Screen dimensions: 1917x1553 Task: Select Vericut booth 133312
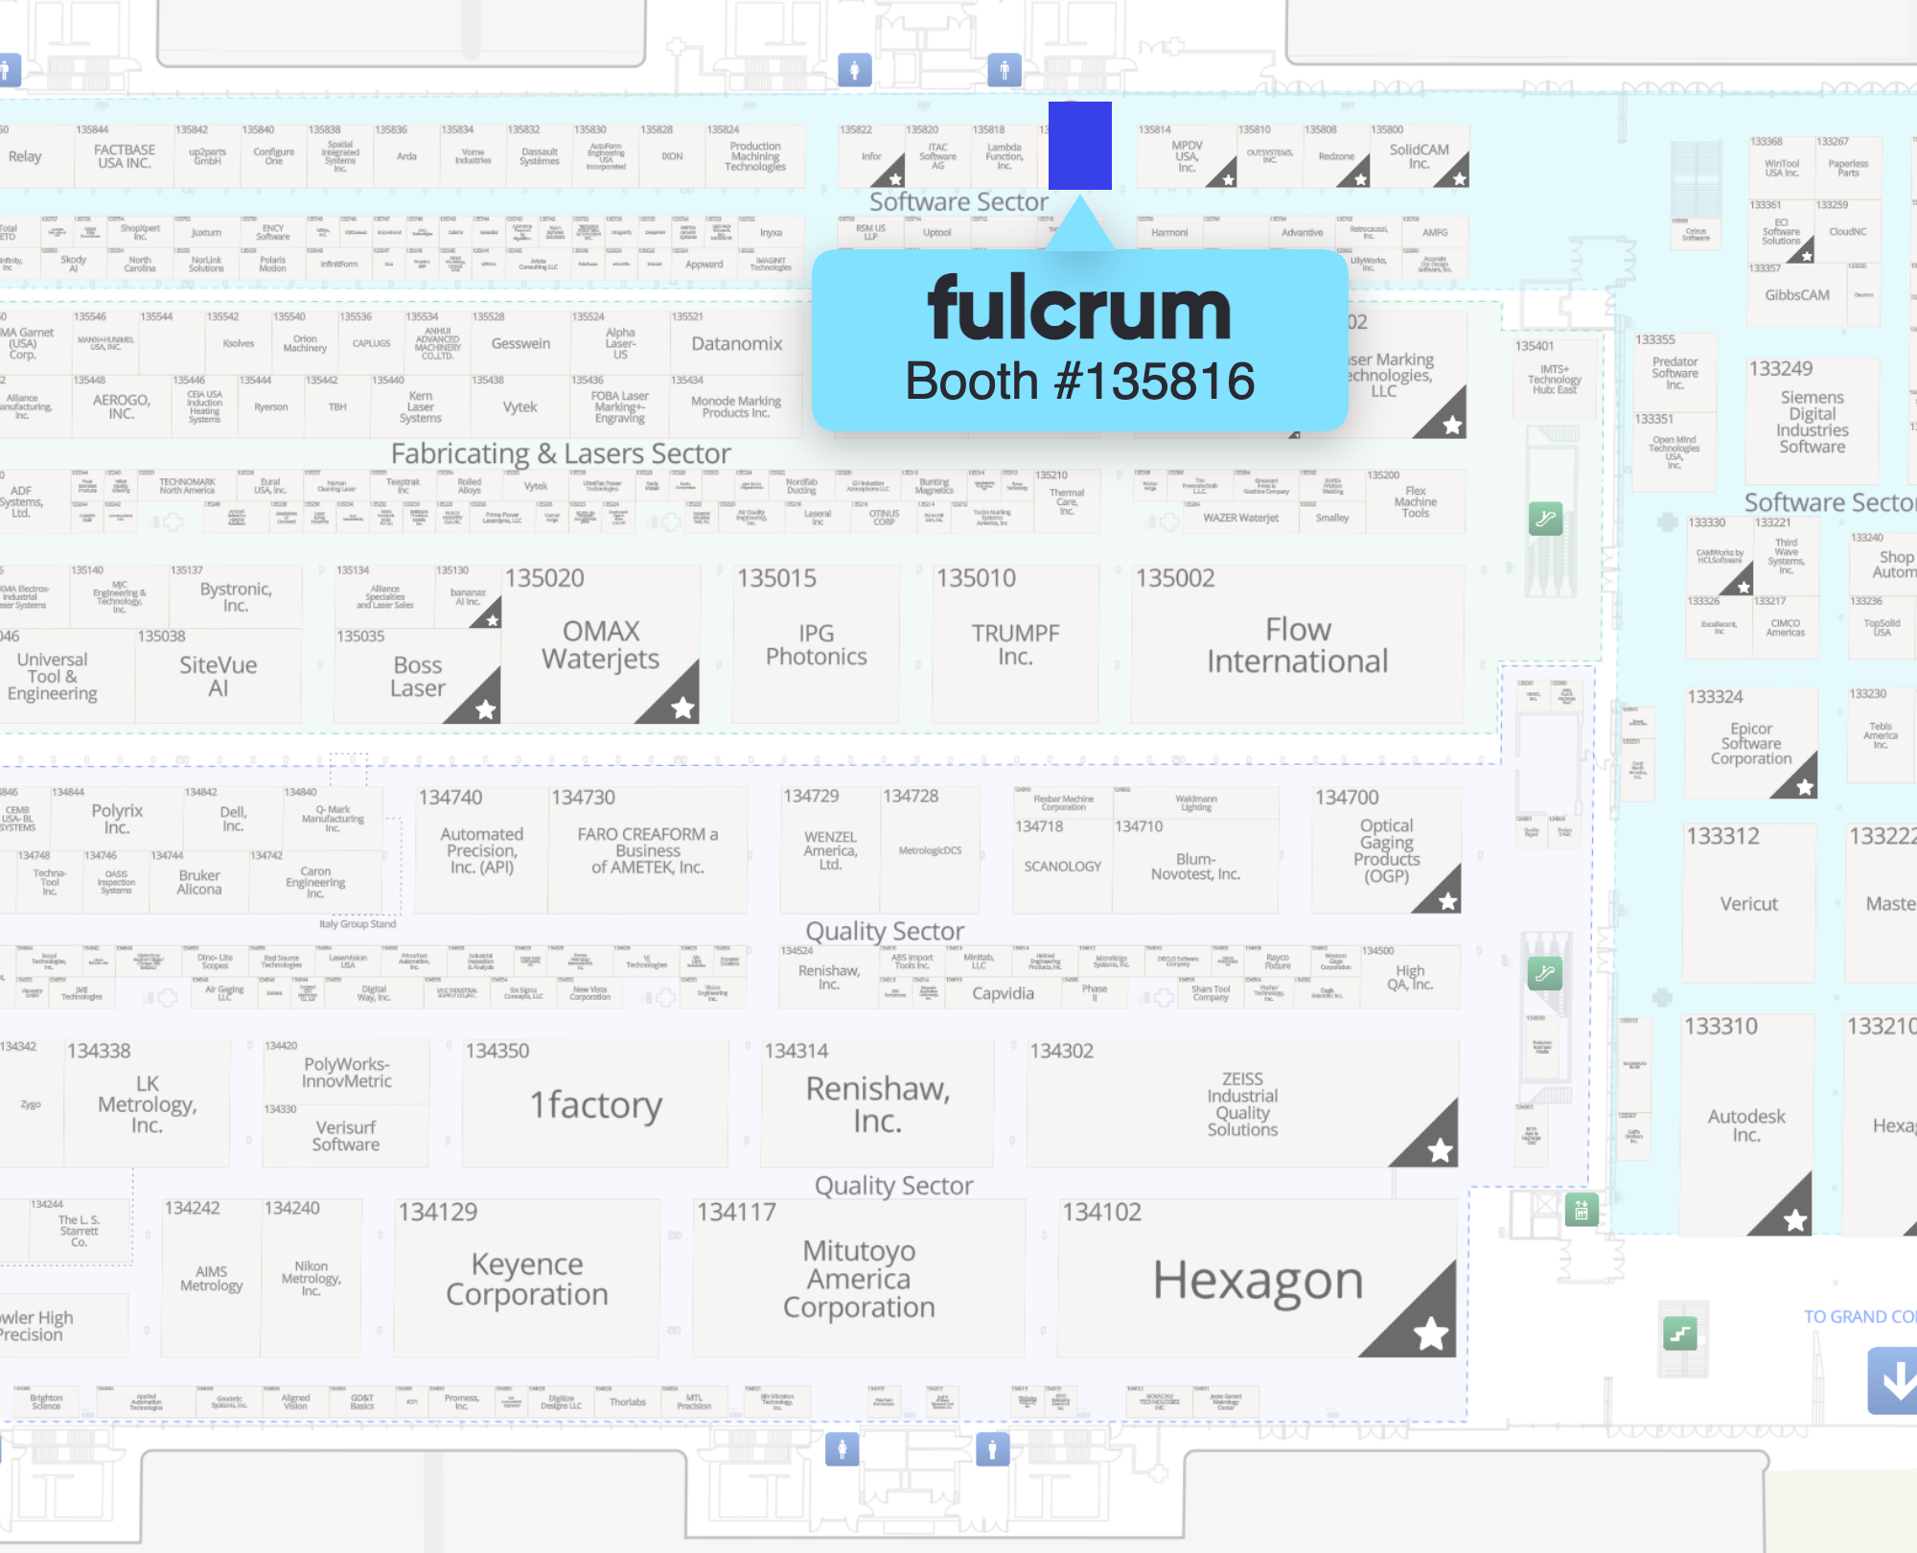coord(1748,902)
